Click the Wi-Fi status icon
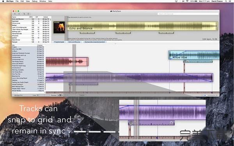This screenshot has width=234, height=146. coord(187,1)
